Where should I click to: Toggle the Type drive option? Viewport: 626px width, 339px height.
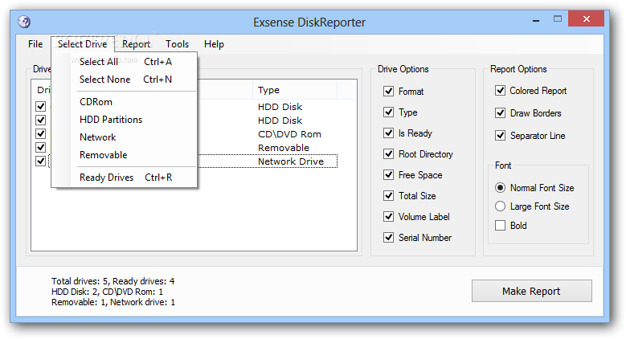[x=388, y=112]
